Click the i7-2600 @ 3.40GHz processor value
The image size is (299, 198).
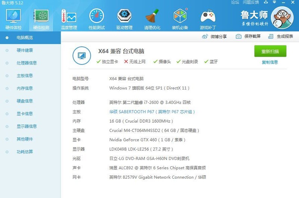[x=150, y=102]
